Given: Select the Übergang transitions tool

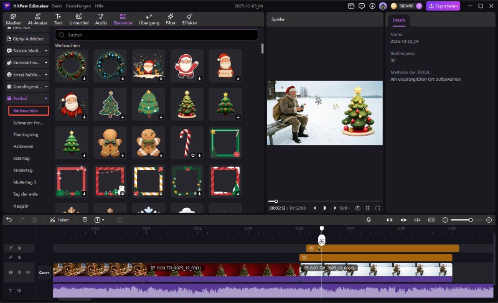Looking at the screenshot, I should point(149,18).
